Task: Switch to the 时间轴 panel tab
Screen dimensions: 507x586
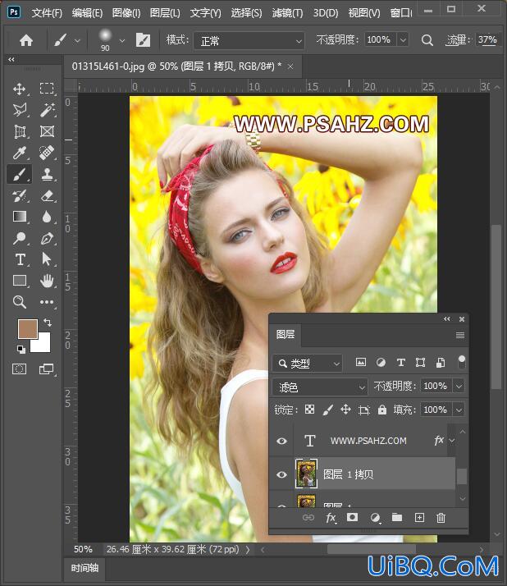Action: coord(84,568)
